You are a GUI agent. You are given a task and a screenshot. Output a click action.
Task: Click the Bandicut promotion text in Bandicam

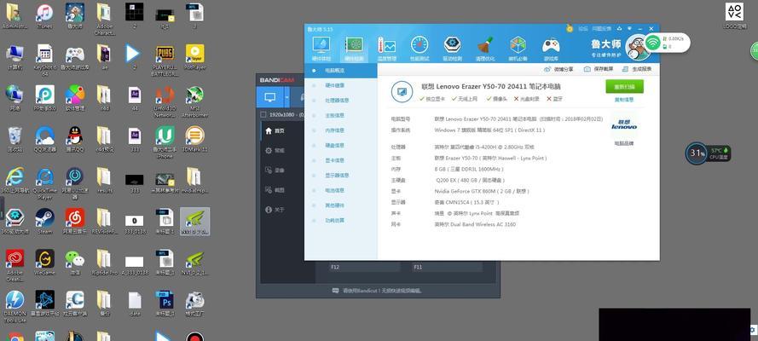(382, 291)
